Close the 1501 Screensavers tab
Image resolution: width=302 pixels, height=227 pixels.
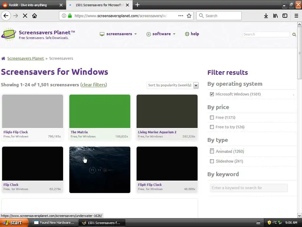point(127,5)
